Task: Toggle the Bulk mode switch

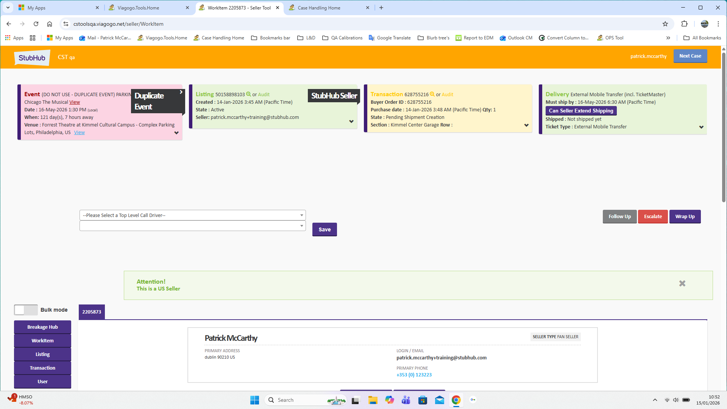Action: tap(26, 310)
